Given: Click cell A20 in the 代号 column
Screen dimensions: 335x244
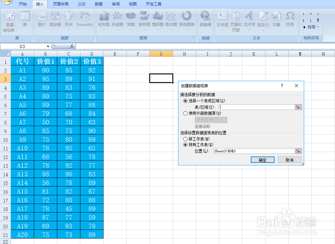Looking at the screenshot, I should pyautogui.click(x=22, y=234).
